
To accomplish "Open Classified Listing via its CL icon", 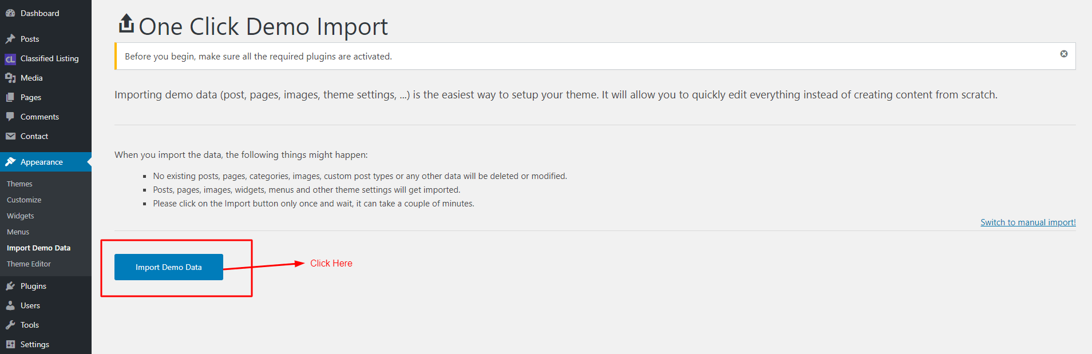I will click(x=10, y=59).
